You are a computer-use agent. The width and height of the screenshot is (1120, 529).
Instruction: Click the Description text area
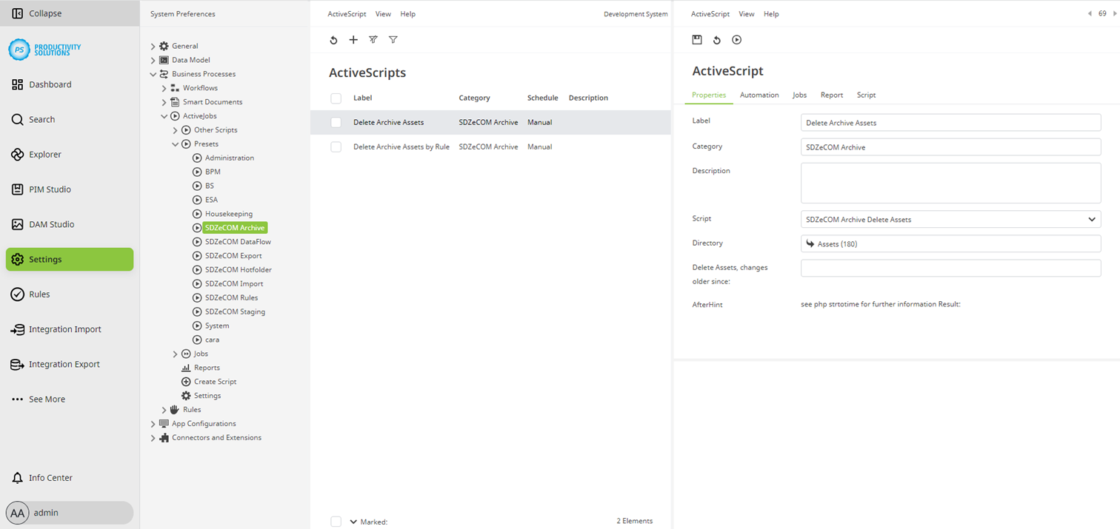pos(950,183)
